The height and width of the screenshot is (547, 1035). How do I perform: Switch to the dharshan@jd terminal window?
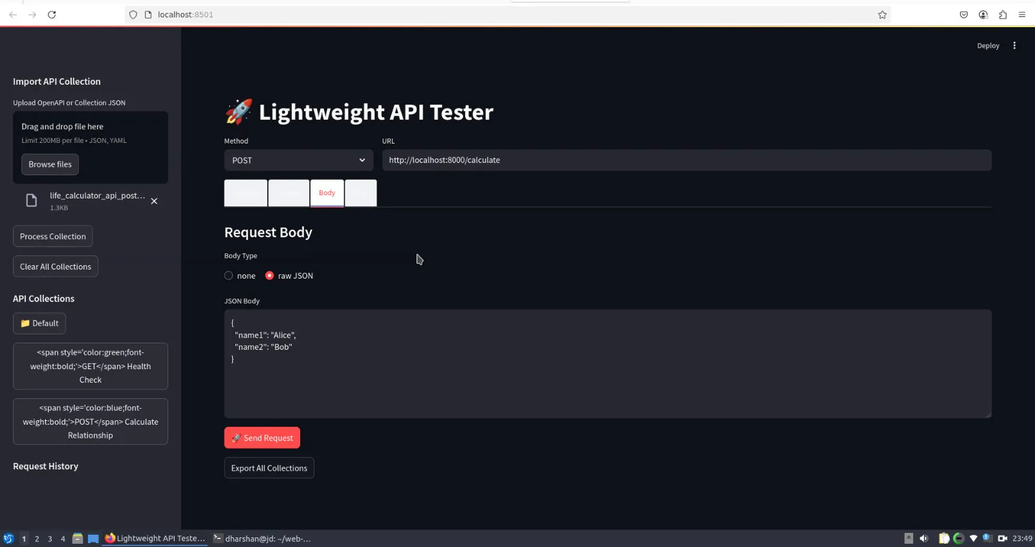262,539
